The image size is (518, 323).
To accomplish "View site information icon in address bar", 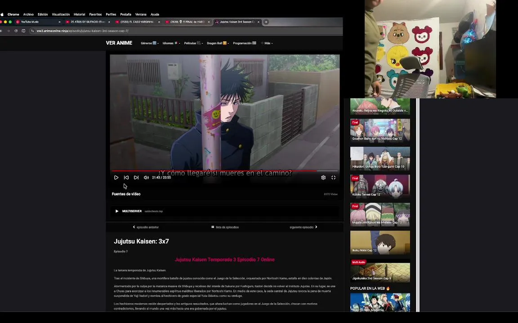I will (x=32, y=31).
